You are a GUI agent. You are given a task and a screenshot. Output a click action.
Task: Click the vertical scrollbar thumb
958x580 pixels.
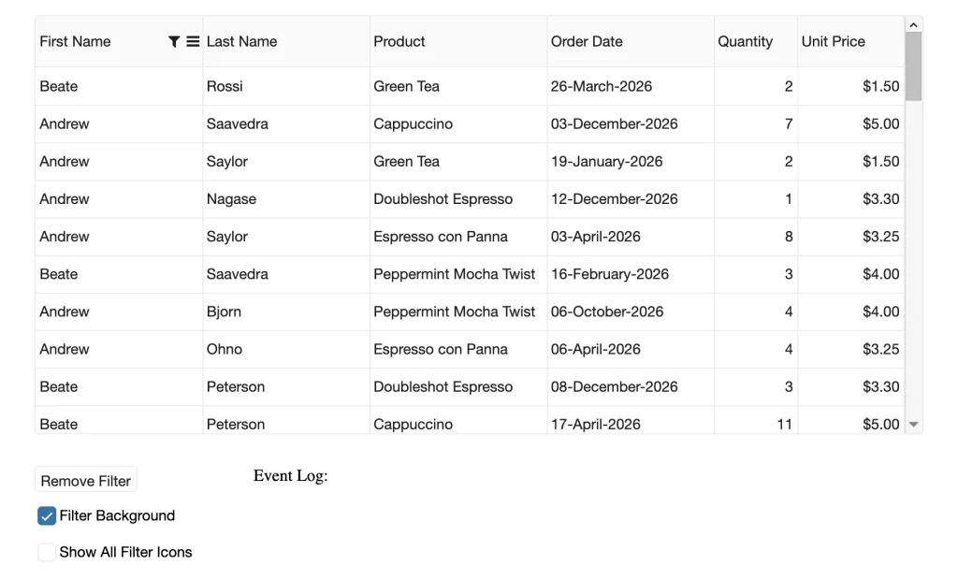914,65
